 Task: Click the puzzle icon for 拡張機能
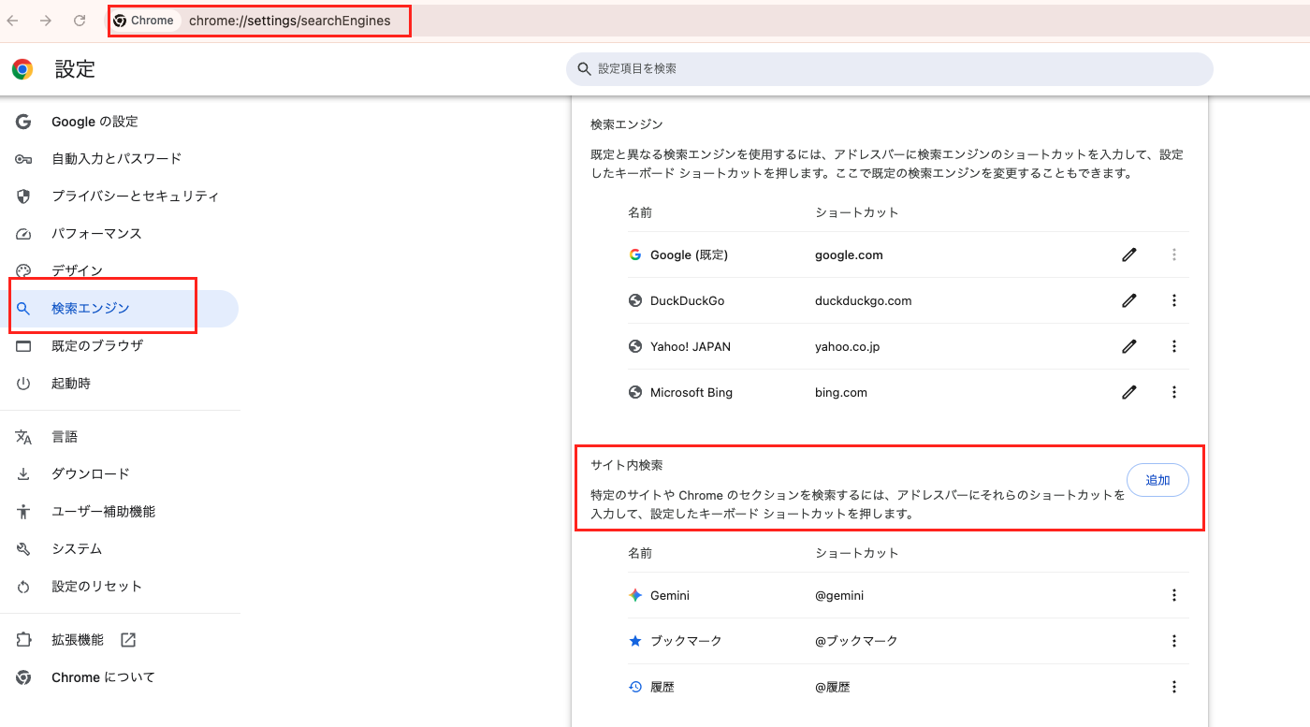pos(23,640)
